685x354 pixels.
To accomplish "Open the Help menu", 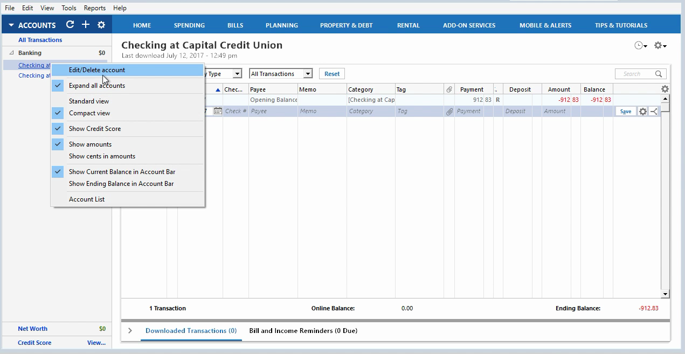I will click(x=120, y=8).
